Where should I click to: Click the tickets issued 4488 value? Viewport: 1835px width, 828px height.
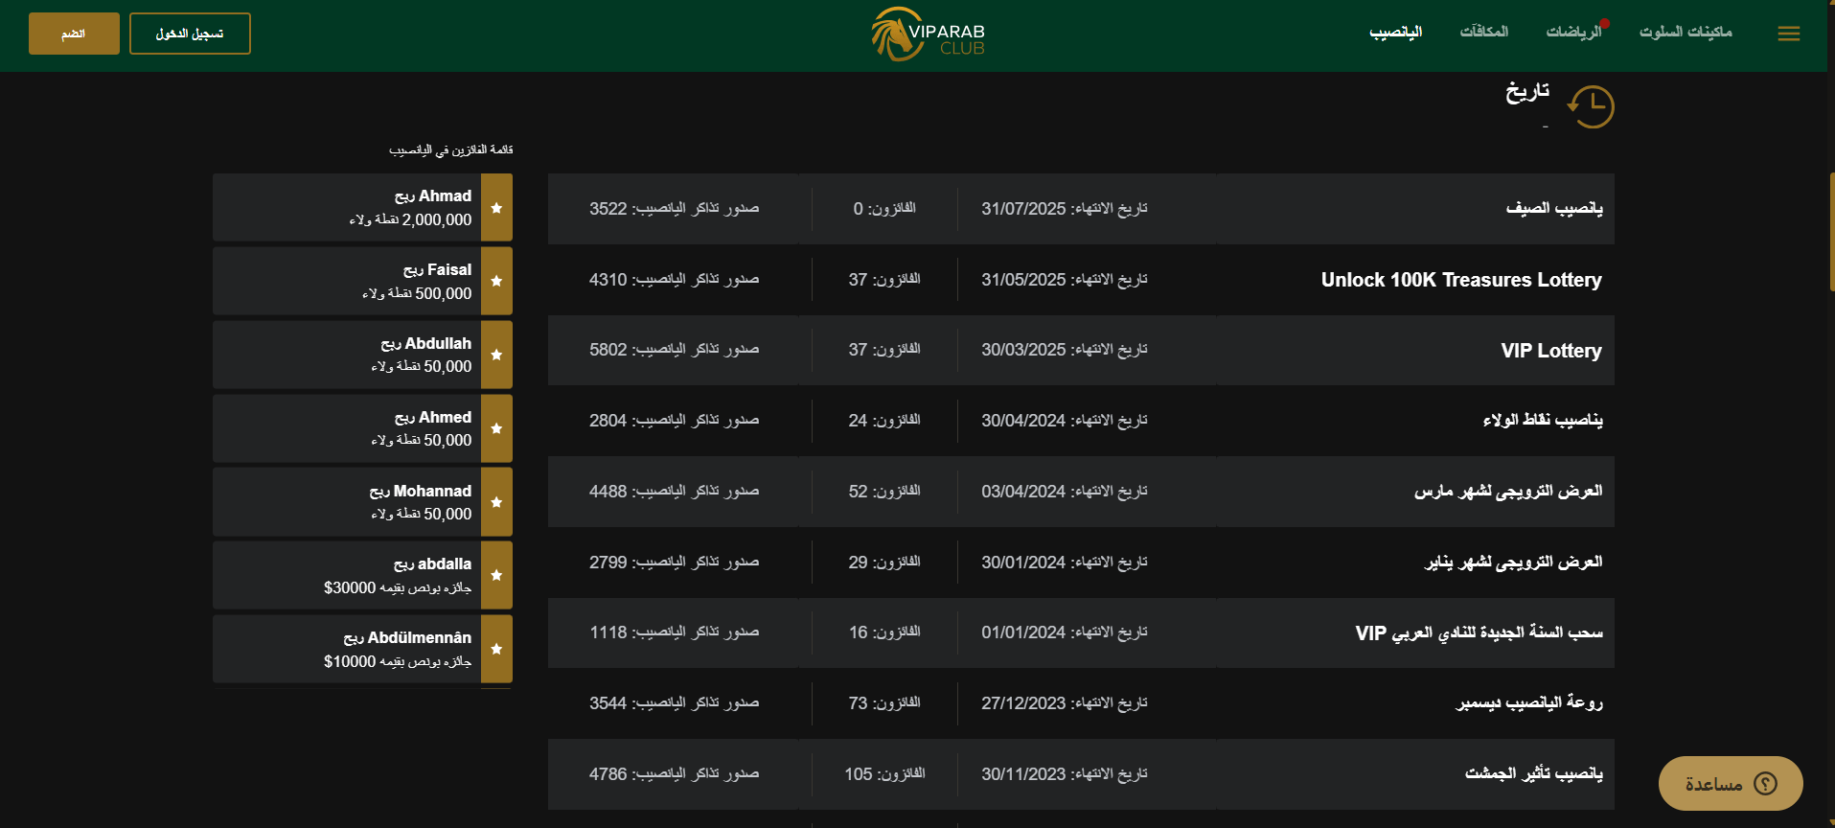[x=608, y=492]
